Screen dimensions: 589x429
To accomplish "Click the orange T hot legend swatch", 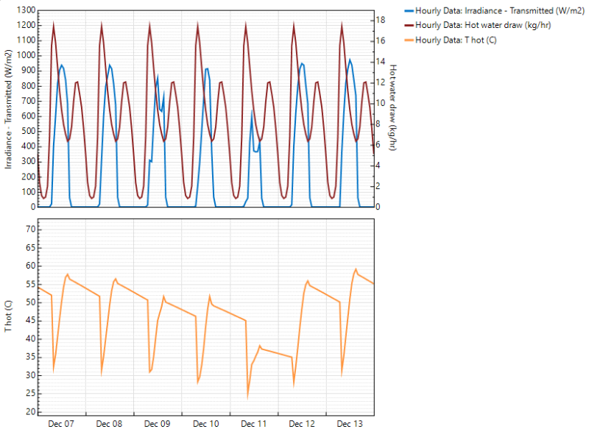I will pyautogui.click(x=408, y=40).
